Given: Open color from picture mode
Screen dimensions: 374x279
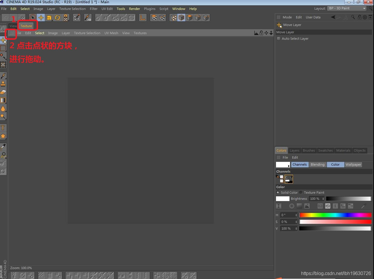Looking at the screenshot, I should tap(307, 206).
